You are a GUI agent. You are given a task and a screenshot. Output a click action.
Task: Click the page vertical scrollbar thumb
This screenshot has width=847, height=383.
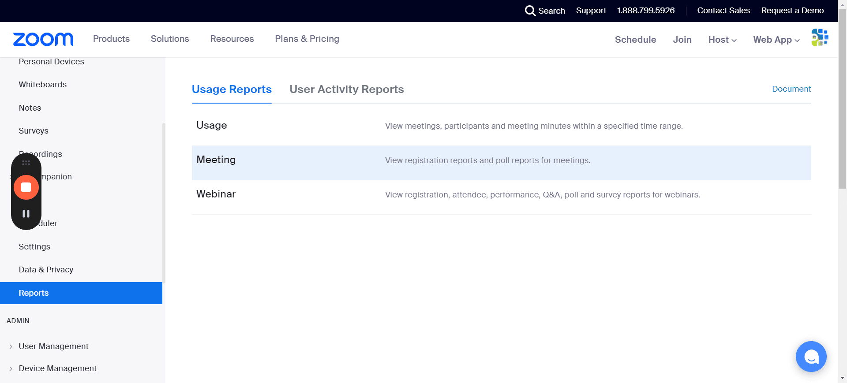tap(842, 99)
